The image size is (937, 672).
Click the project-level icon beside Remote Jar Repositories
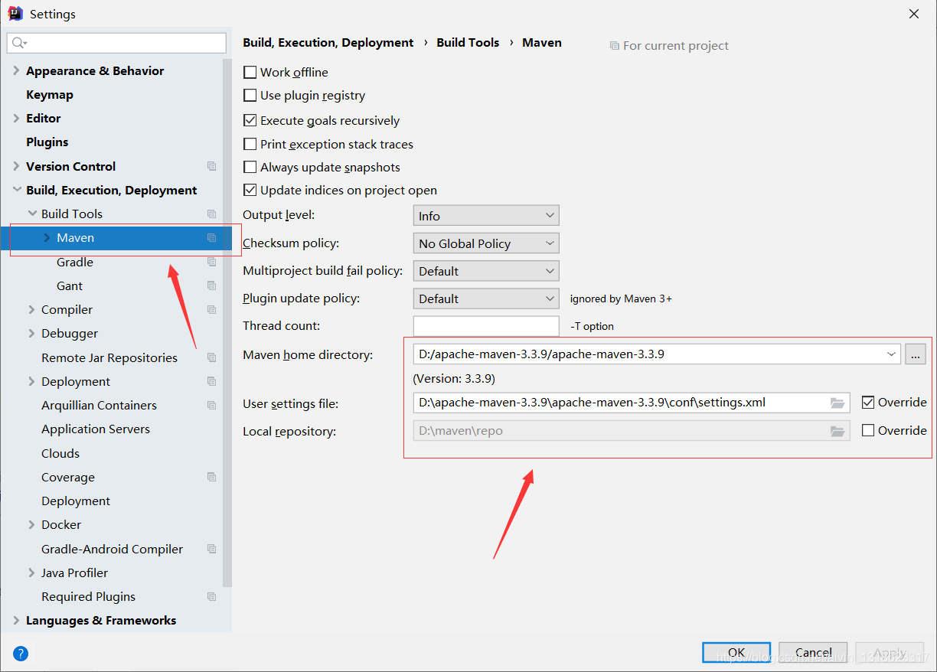coord(212,357)
